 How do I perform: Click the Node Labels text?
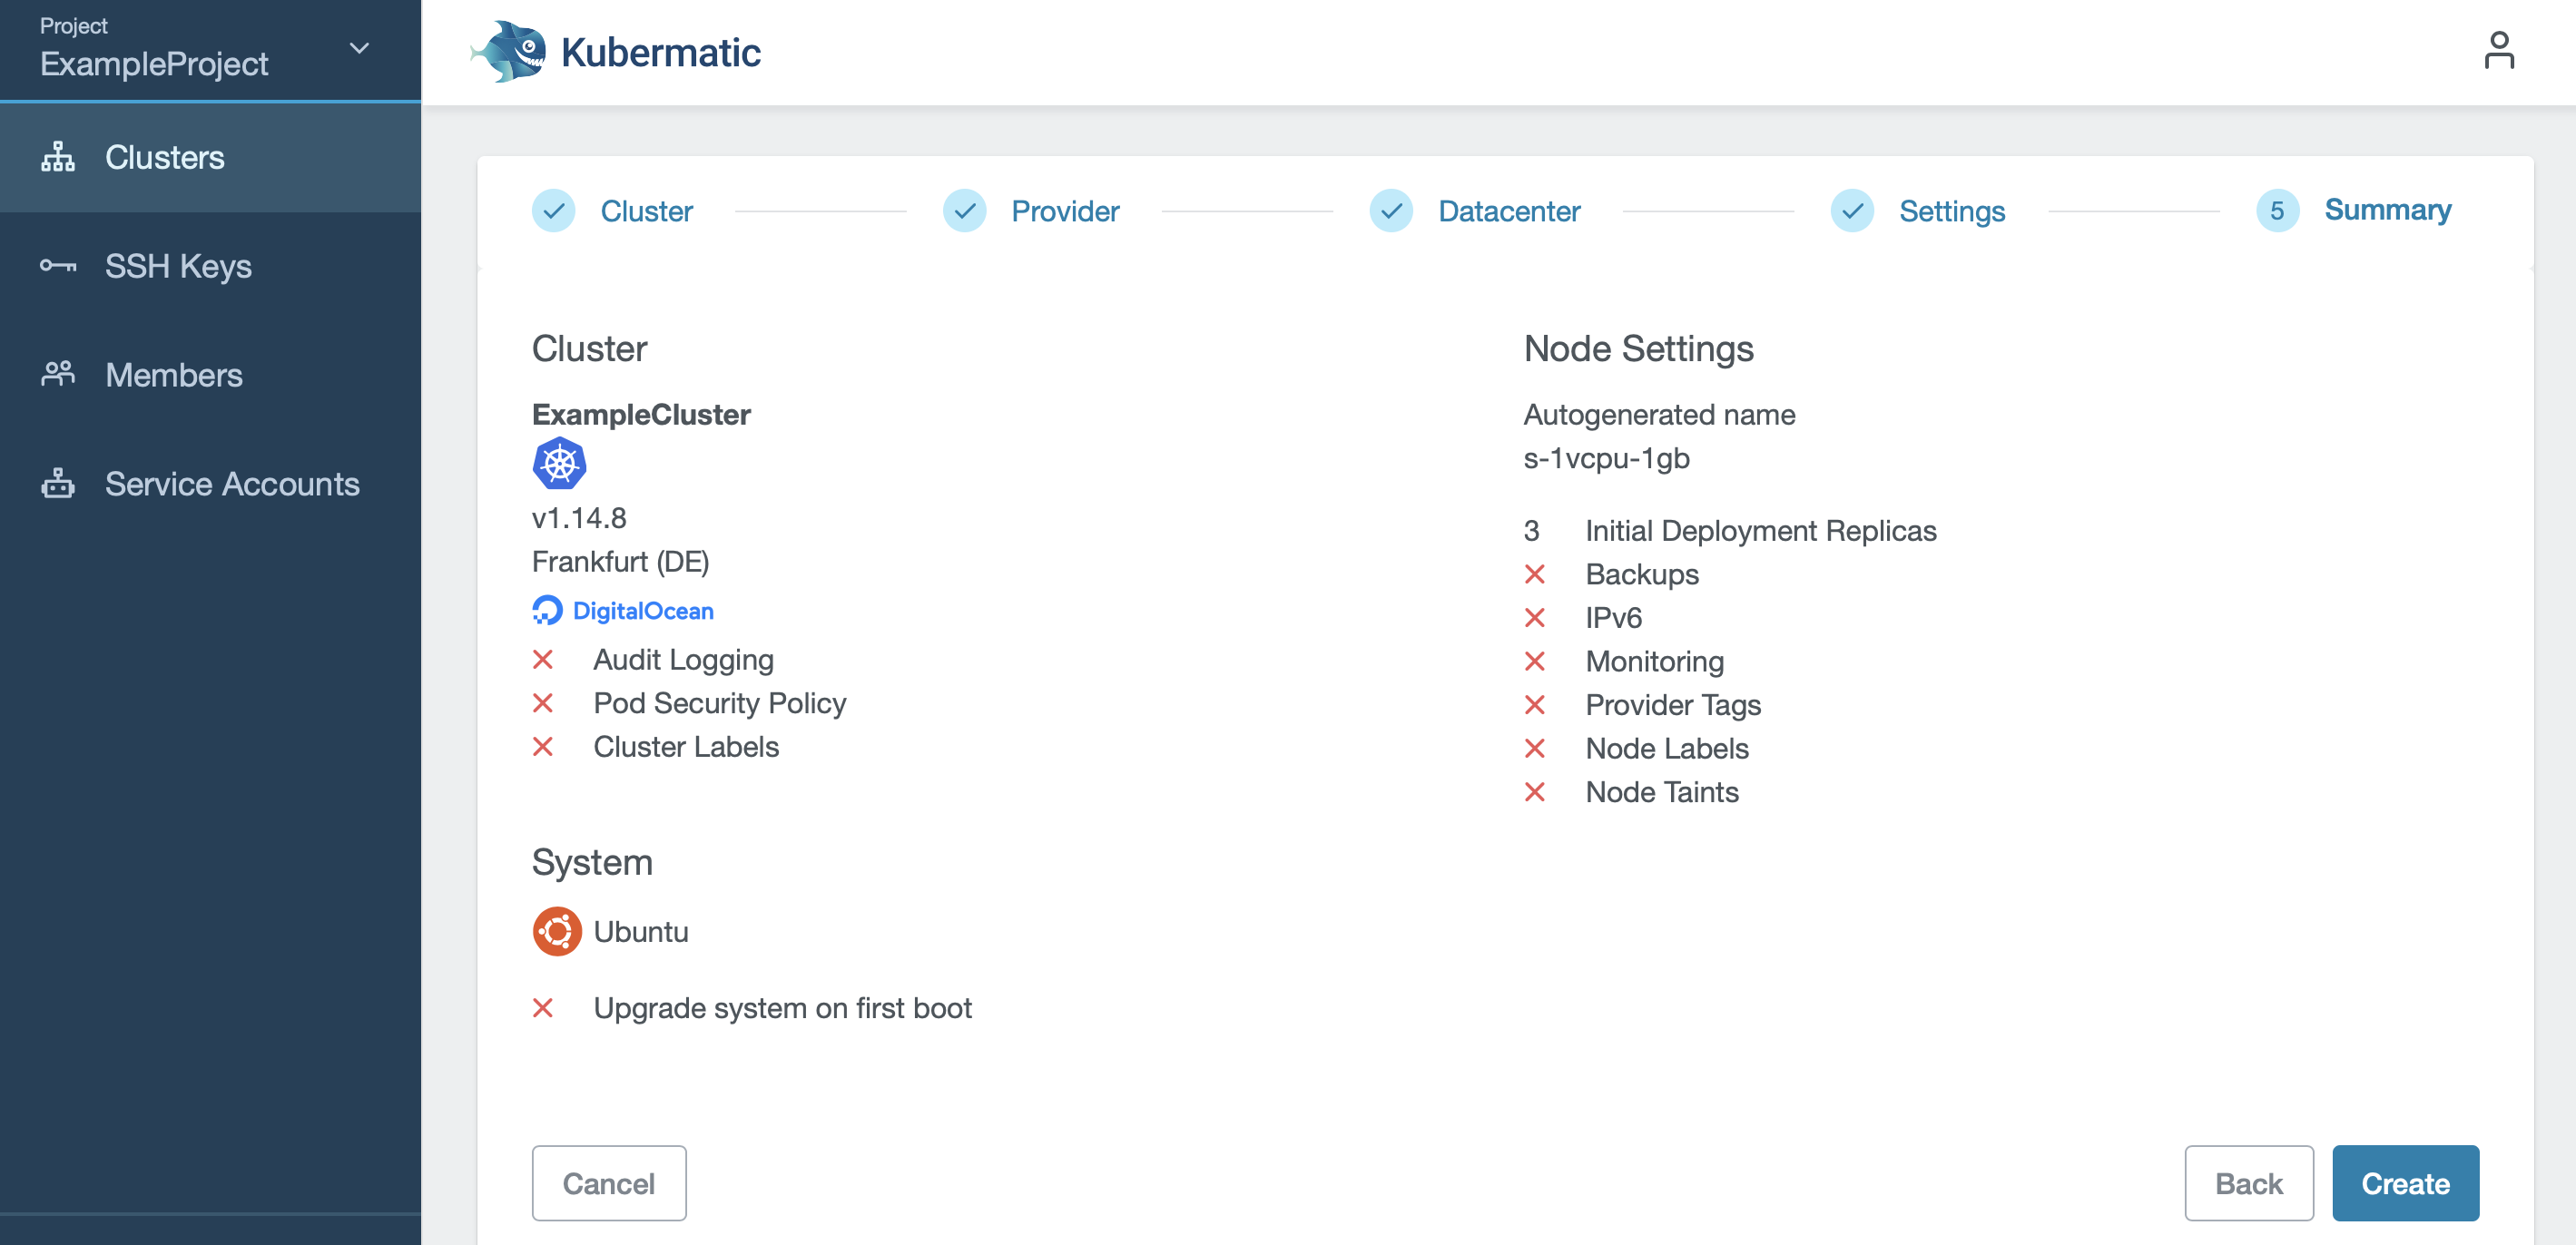point(1667,749)
